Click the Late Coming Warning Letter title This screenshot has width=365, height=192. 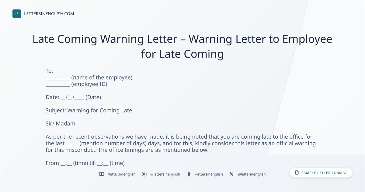(182, 47)
